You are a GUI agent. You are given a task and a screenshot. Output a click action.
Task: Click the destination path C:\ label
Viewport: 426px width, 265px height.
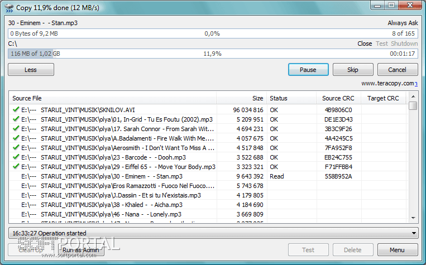pos(12,44)
